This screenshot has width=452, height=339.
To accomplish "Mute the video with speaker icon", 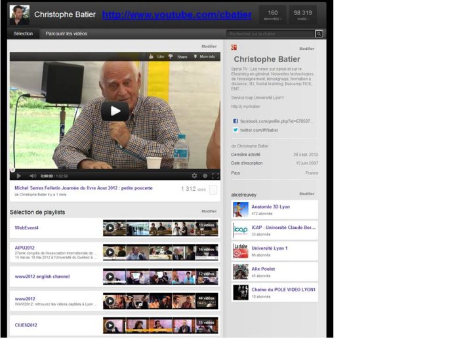I will pyautogui.click(x=33, y=176).
